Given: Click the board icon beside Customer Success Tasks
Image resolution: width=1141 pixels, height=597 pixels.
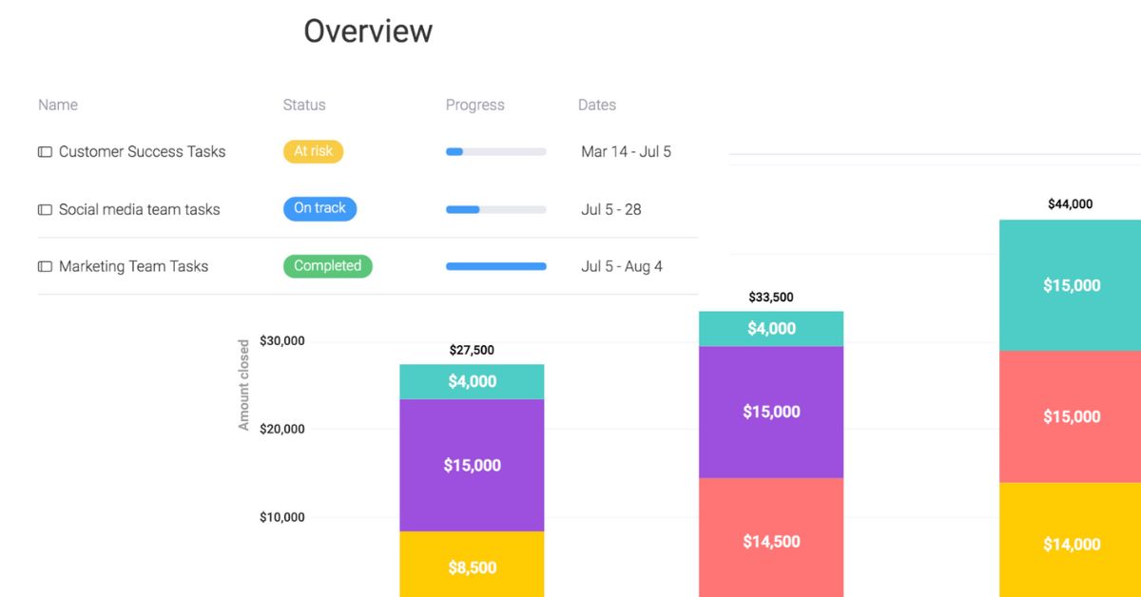Looking at the screenshot, I should click(45, 152).
